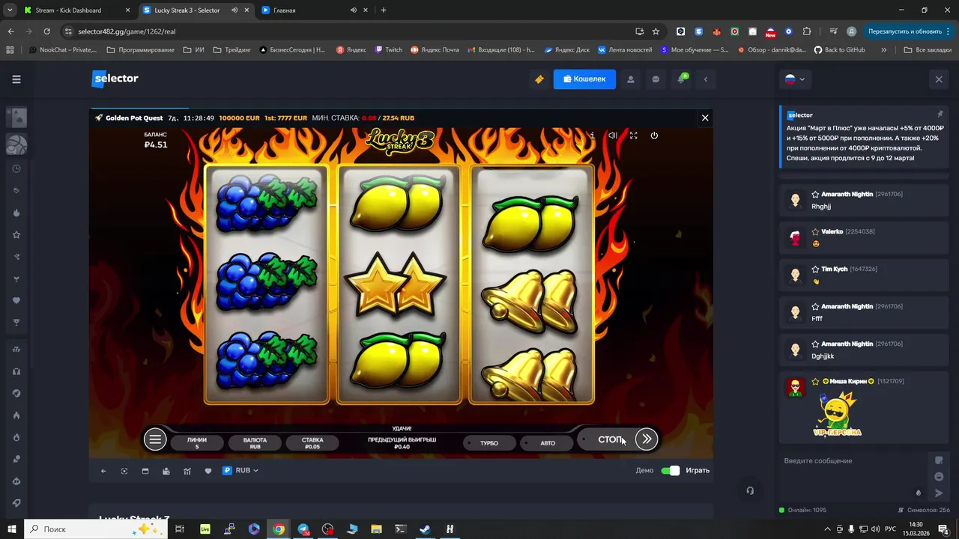Click the theater mode icon below game
This screenshot has height=539, width=959.
click(x=145, y=471)
